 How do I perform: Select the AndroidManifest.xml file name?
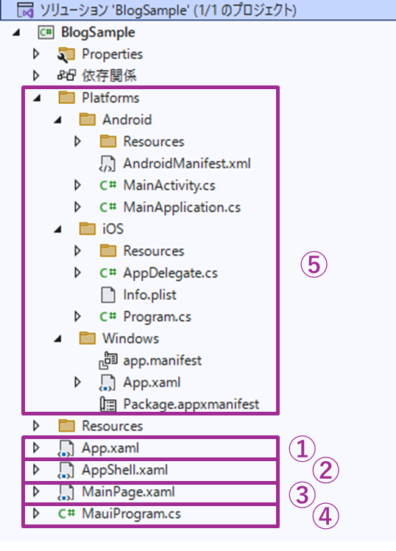click(x=187, y=164)
